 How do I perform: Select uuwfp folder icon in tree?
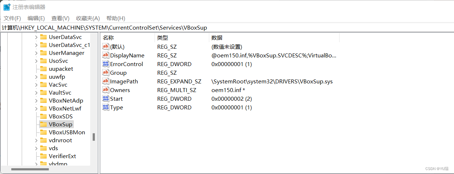coord(43,77)
